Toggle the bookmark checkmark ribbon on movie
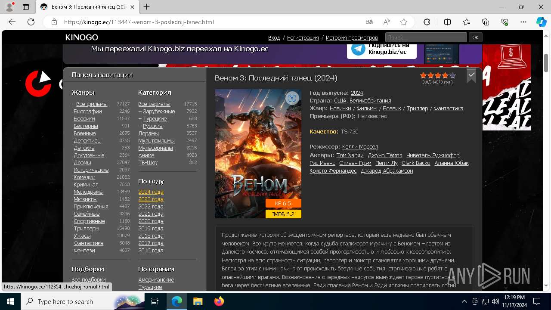The height and width of the screenshot is (310, 551). coord(472,75)
